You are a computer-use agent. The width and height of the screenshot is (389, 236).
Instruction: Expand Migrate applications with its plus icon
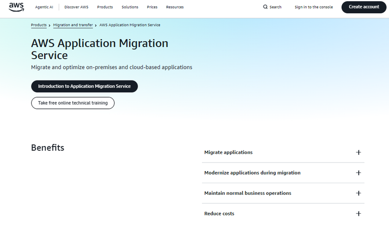[x=358, y=152]
